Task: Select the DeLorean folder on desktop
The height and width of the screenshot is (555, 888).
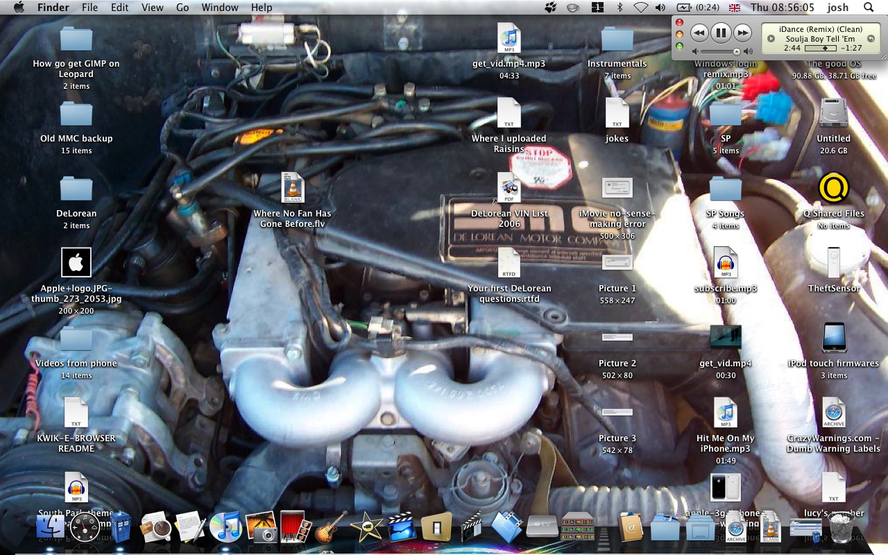Action: click(x=76, y=188)
